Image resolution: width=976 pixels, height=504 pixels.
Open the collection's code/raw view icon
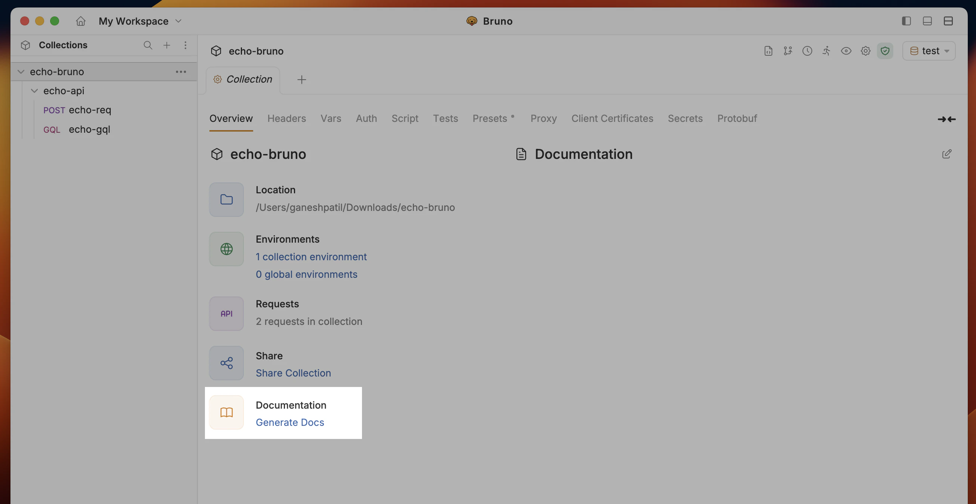point(768,50)
